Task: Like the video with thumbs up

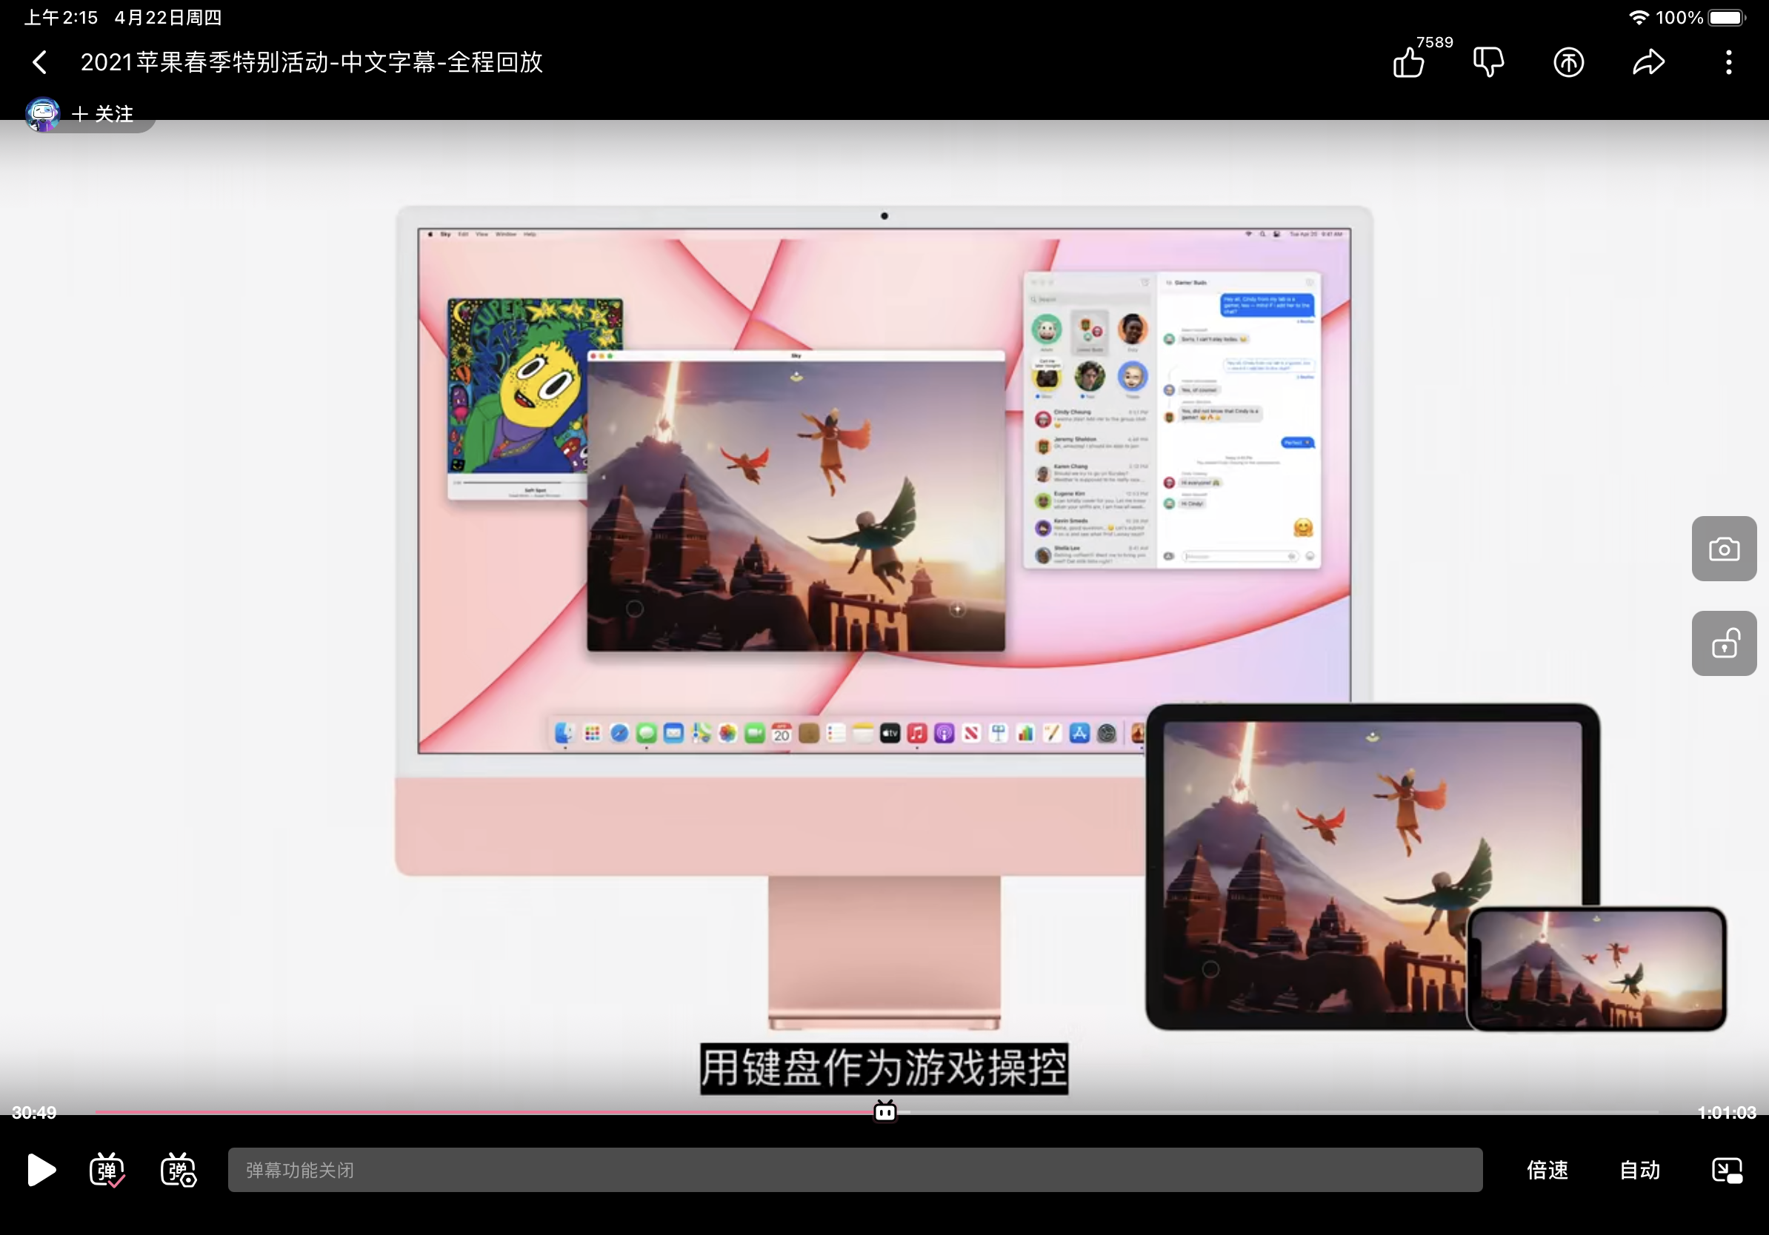Action: [x=1408, y=61]
